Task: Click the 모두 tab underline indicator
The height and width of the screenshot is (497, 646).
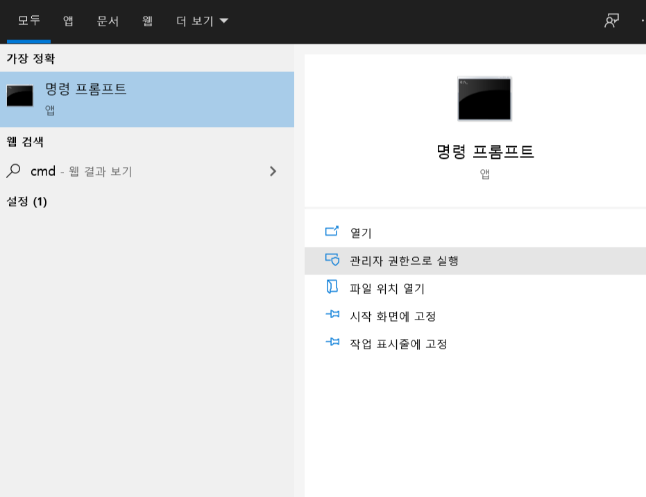Action: 28,42
